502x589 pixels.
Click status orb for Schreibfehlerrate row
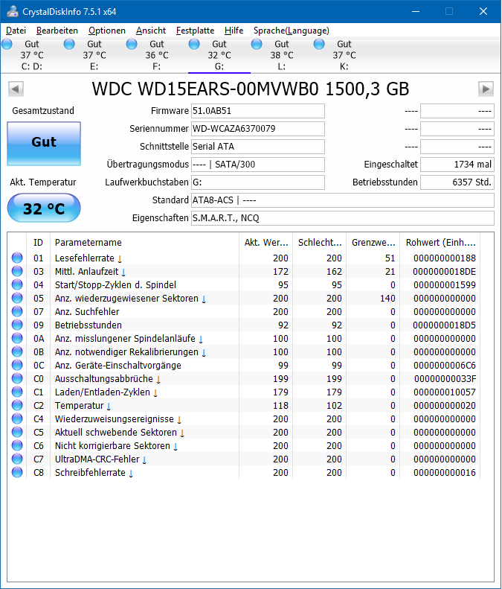(17, 472)
